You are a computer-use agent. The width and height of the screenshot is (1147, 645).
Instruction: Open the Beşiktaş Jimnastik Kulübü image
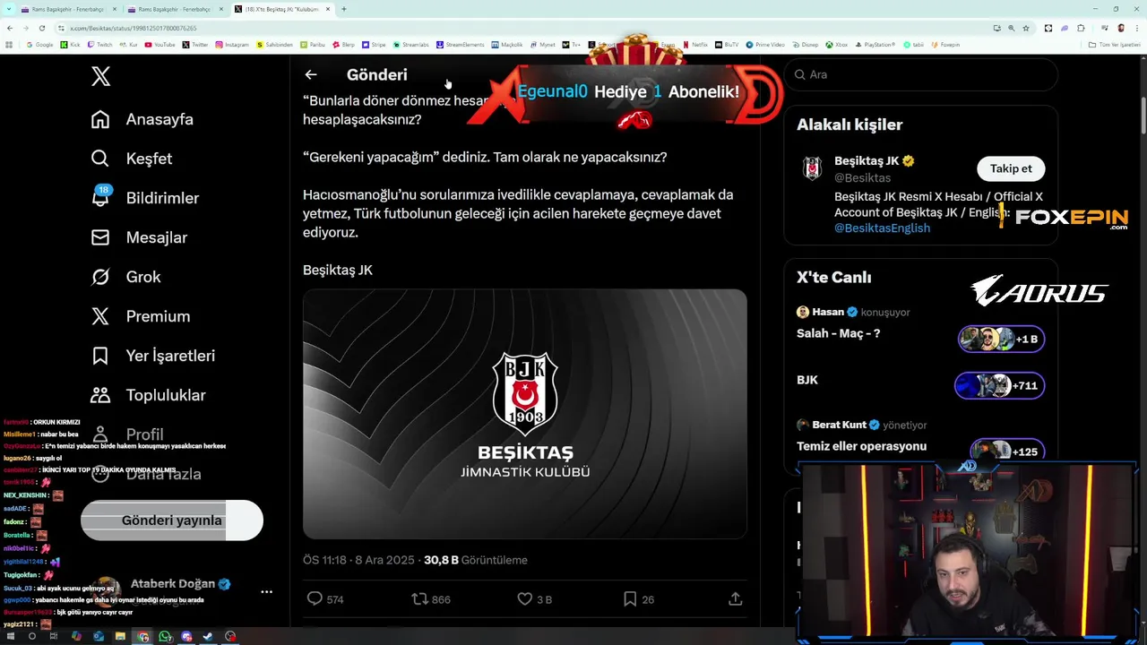pyautogui.click(x=525, y=414)
